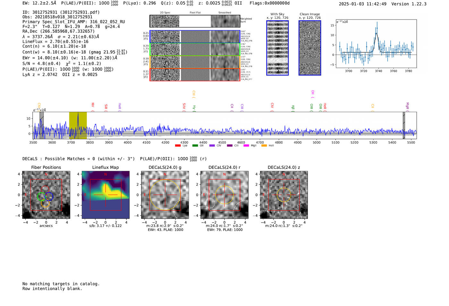
Task: Click the RA,Dec coordinates line
Action: pyautogui.click(x=58, y=31)
